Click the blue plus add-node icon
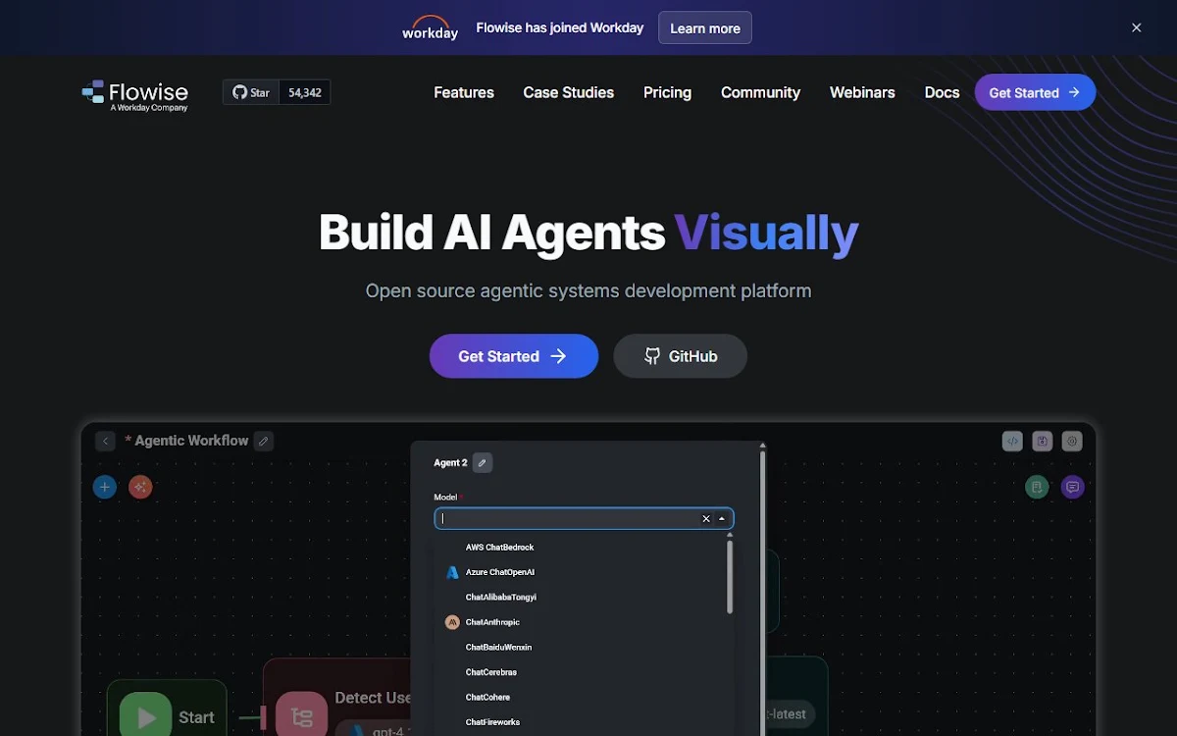 [x=105, y=487]
